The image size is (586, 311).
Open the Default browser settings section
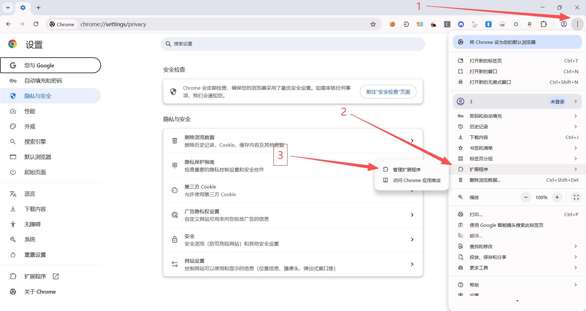pos(50,157)
